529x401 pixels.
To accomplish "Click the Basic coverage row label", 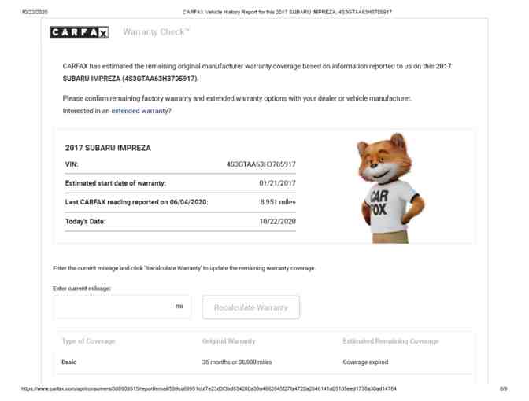I will tap(68, 362).
